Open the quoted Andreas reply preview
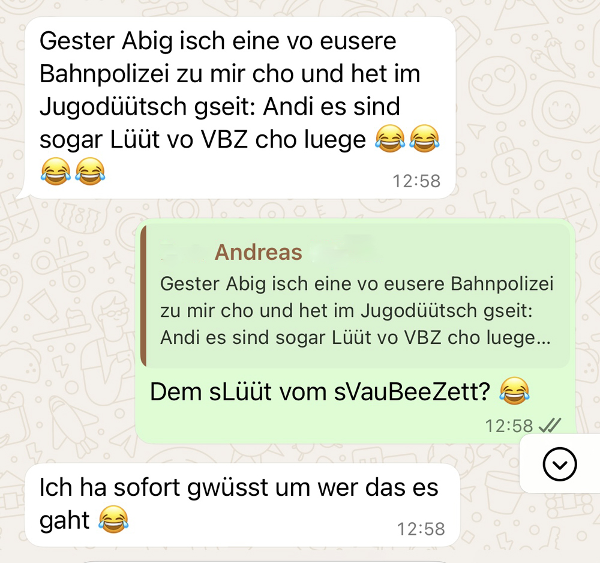 point(355,297)
